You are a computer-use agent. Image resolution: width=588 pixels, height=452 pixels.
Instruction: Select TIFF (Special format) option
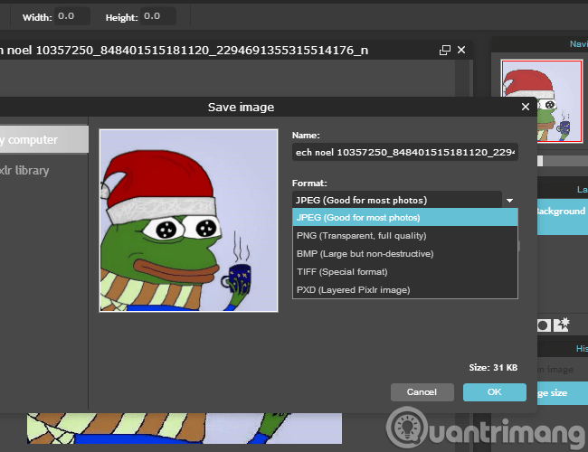click(405, 272)
